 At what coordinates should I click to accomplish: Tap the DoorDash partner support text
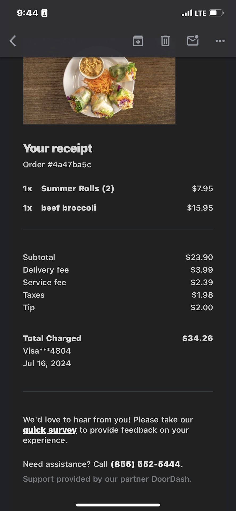(x=107, y=479)
